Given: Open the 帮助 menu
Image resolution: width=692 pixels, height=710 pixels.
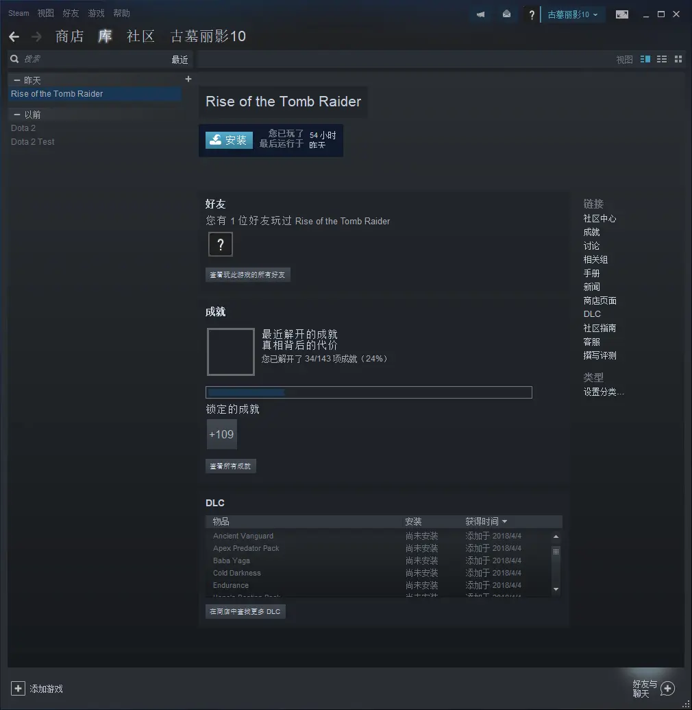Looking at the screenshot, I should point(121,13).
